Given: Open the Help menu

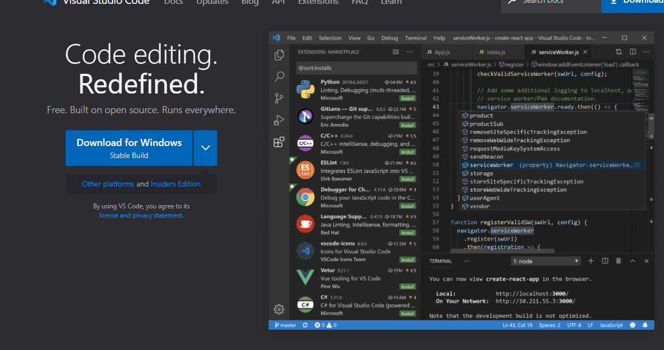Looking at the screenshot, I should 439,38.
